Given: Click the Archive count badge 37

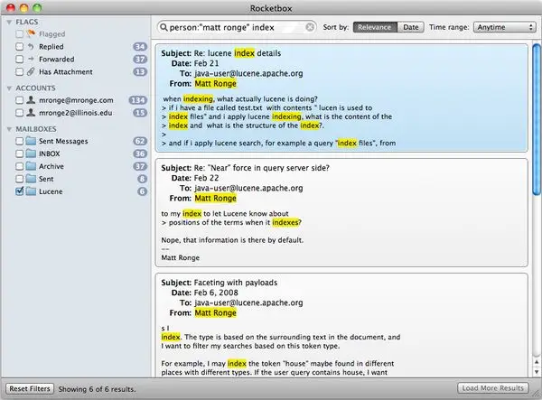Looking at the screenshot, I should click(140, 166).
